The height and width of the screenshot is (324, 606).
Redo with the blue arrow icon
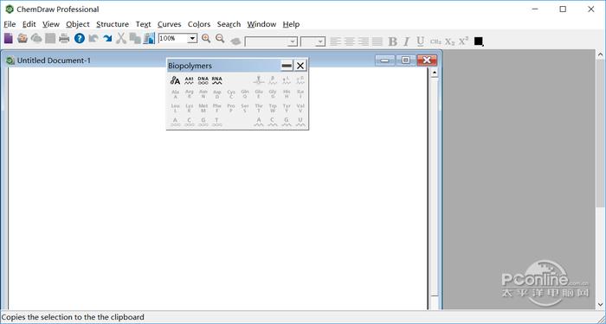point(107,38)
